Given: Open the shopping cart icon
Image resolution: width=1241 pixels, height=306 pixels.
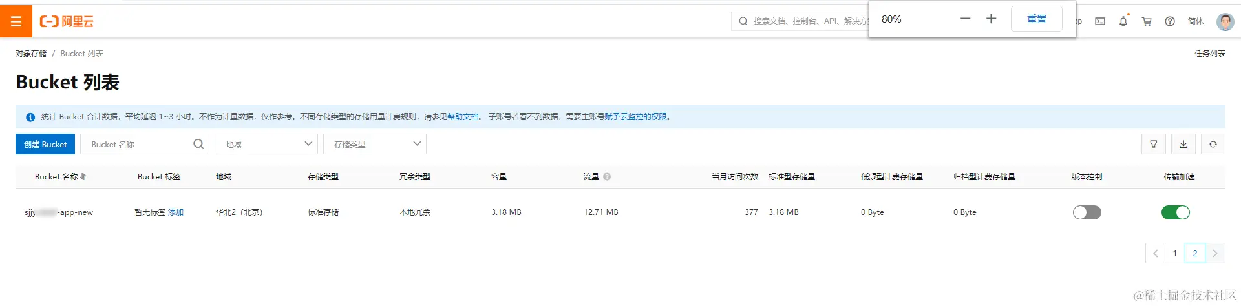Looking at the screenshot, I should tap(1147, 21).
